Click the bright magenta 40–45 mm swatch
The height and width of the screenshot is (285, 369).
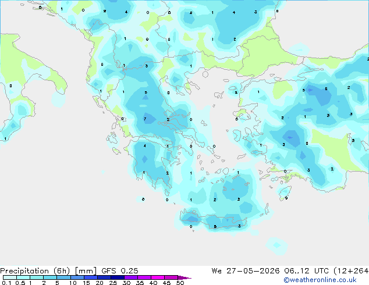pos(158,277)
